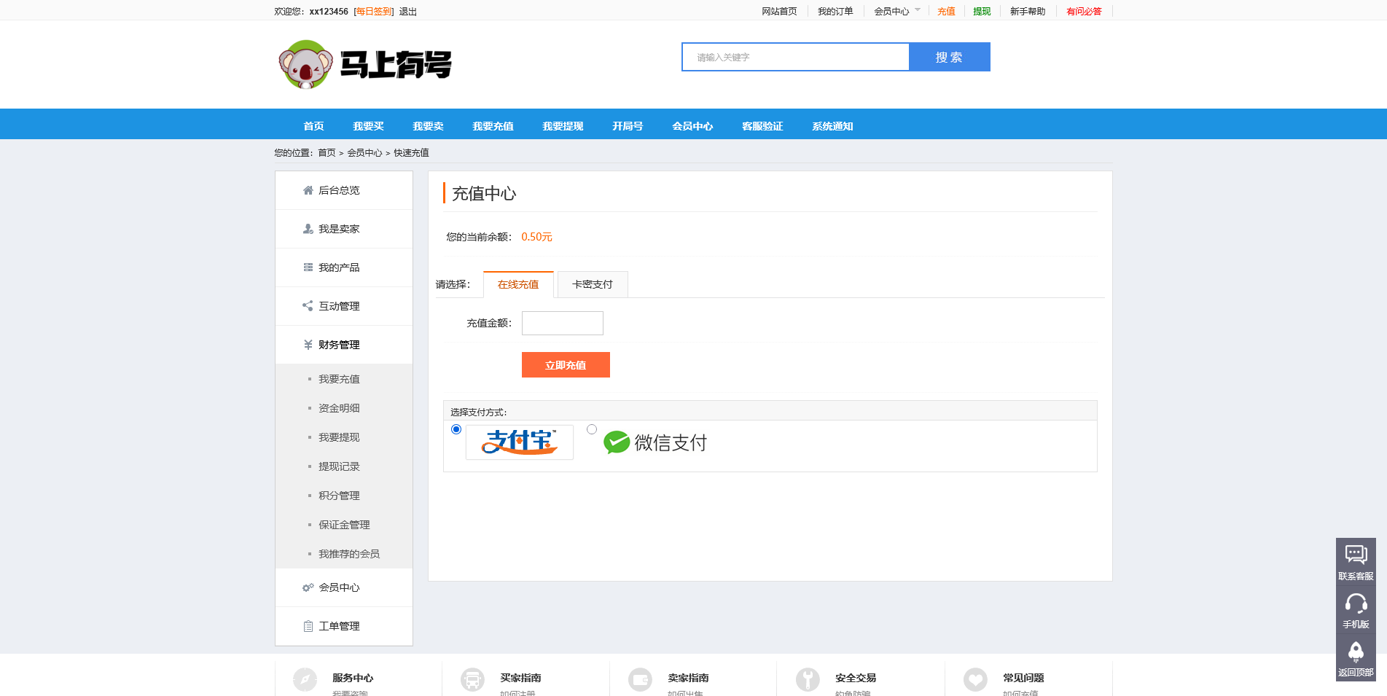Click the green 提现 top-bar link

[982, 12]
